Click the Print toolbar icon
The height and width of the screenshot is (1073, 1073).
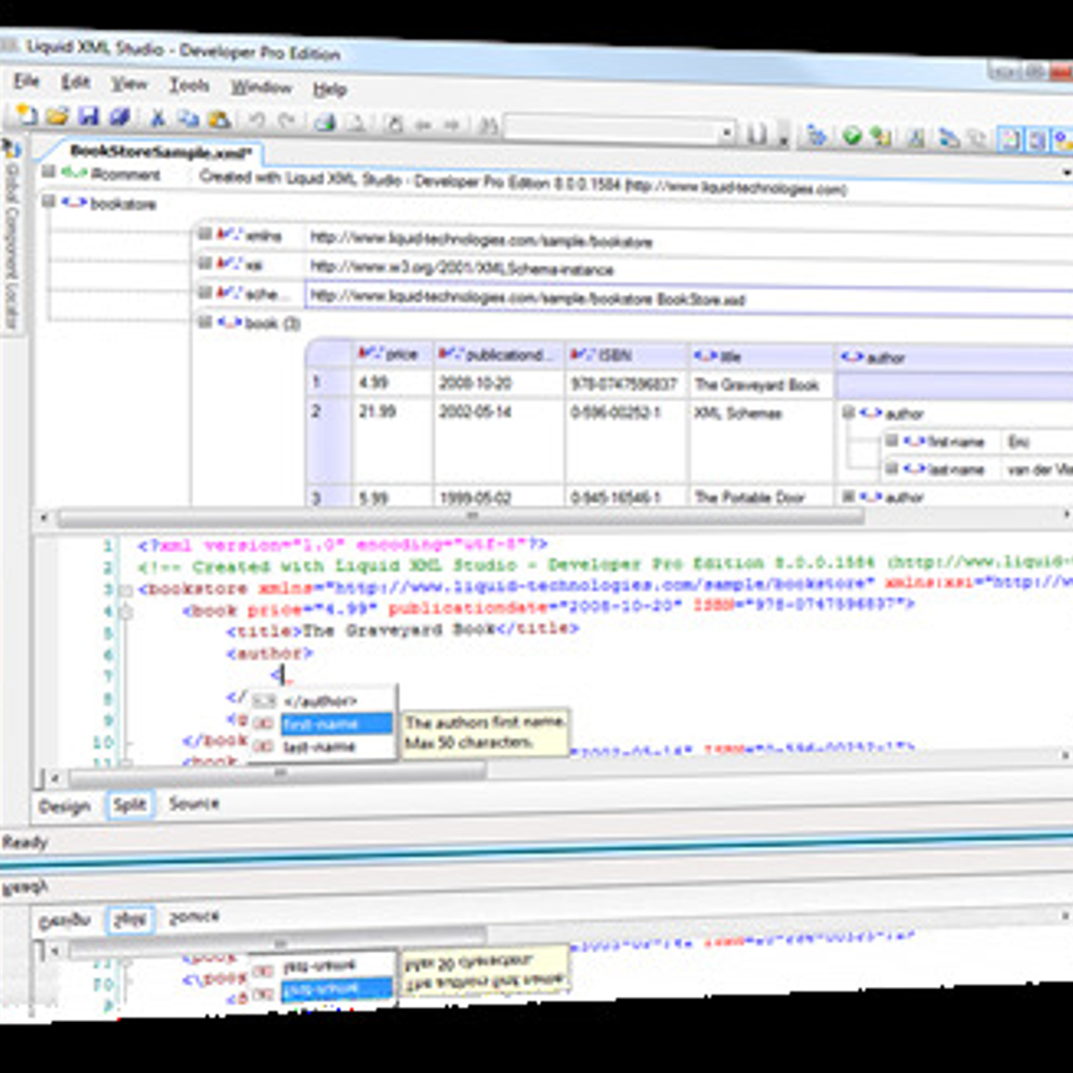325,122
